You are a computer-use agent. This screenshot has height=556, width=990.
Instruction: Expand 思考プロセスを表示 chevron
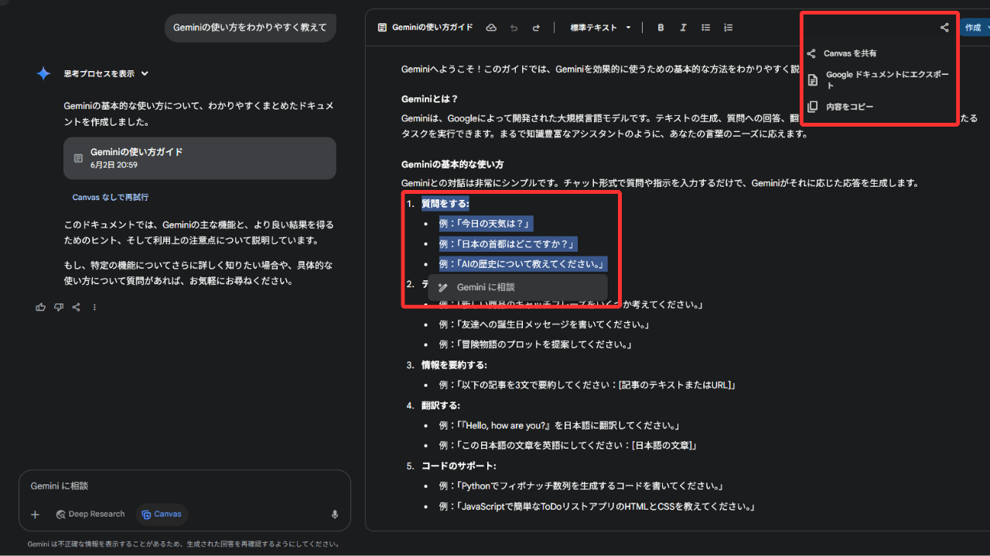(145, 74)
